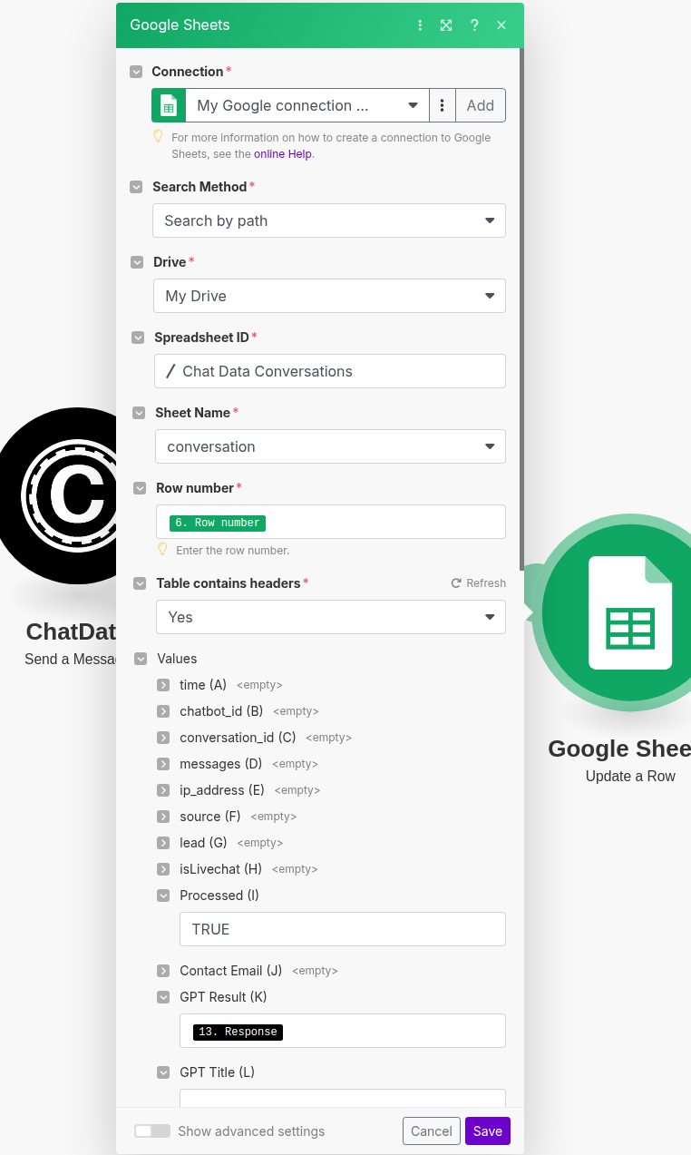The height and width of the screenshot is (1155, 691).
Task: Expand the conversation_id (C) value field
Action: click(163, 738)
